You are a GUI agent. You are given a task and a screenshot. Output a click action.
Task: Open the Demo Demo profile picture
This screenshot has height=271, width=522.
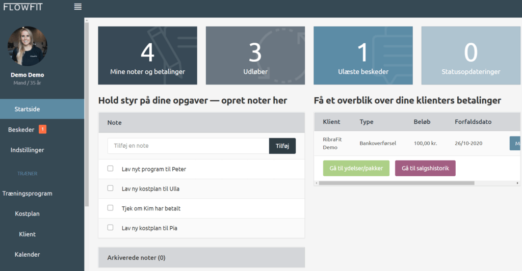pyautogui.click(x=28, y=46)
